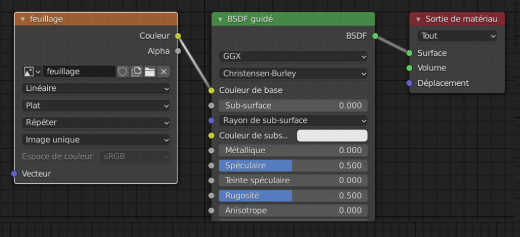Image resolution: width=520 pixels, height=237 pixels.
Task: Open the GGX distribution dropdown
Action: (x=293, y=56)
